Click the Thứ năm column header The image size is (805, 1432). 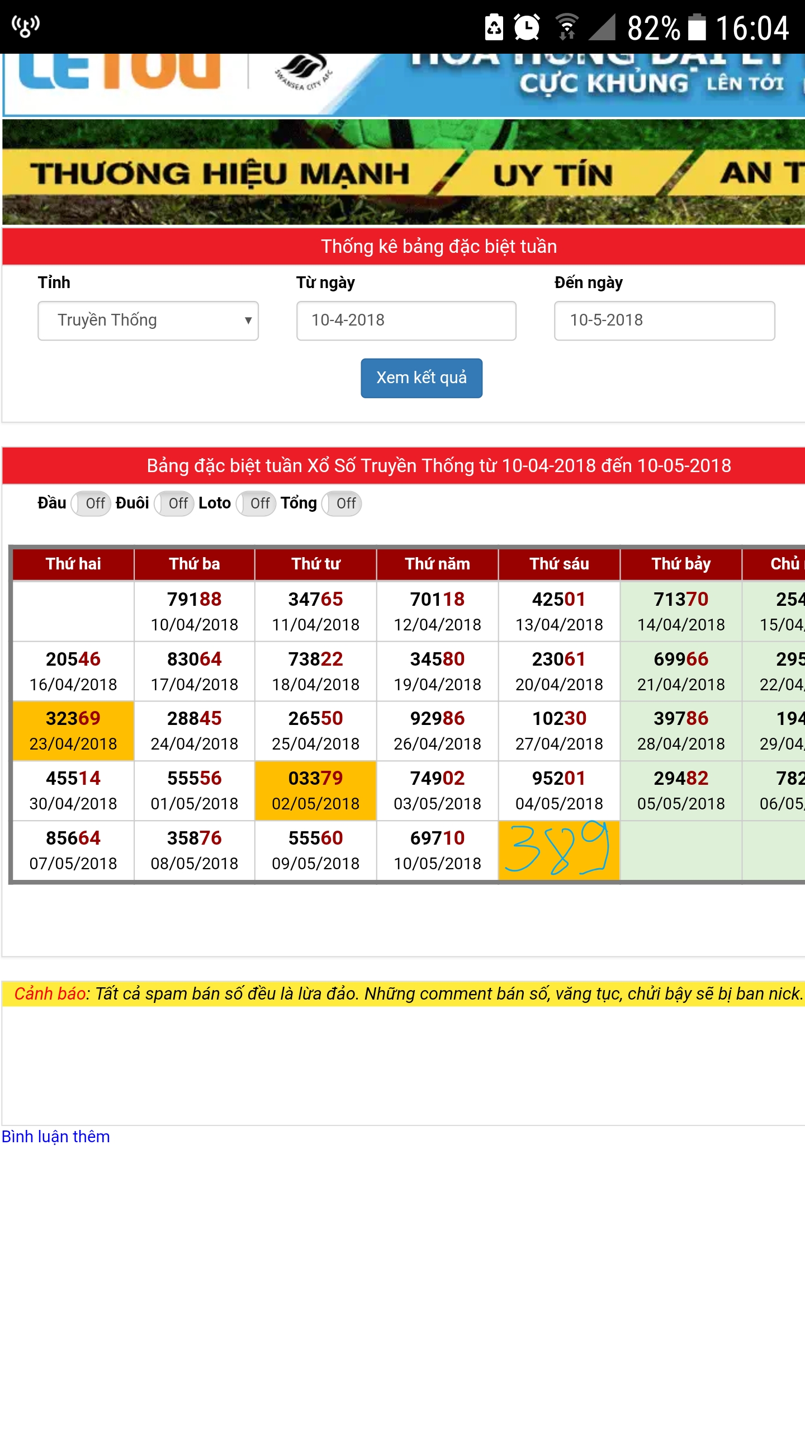438,564
